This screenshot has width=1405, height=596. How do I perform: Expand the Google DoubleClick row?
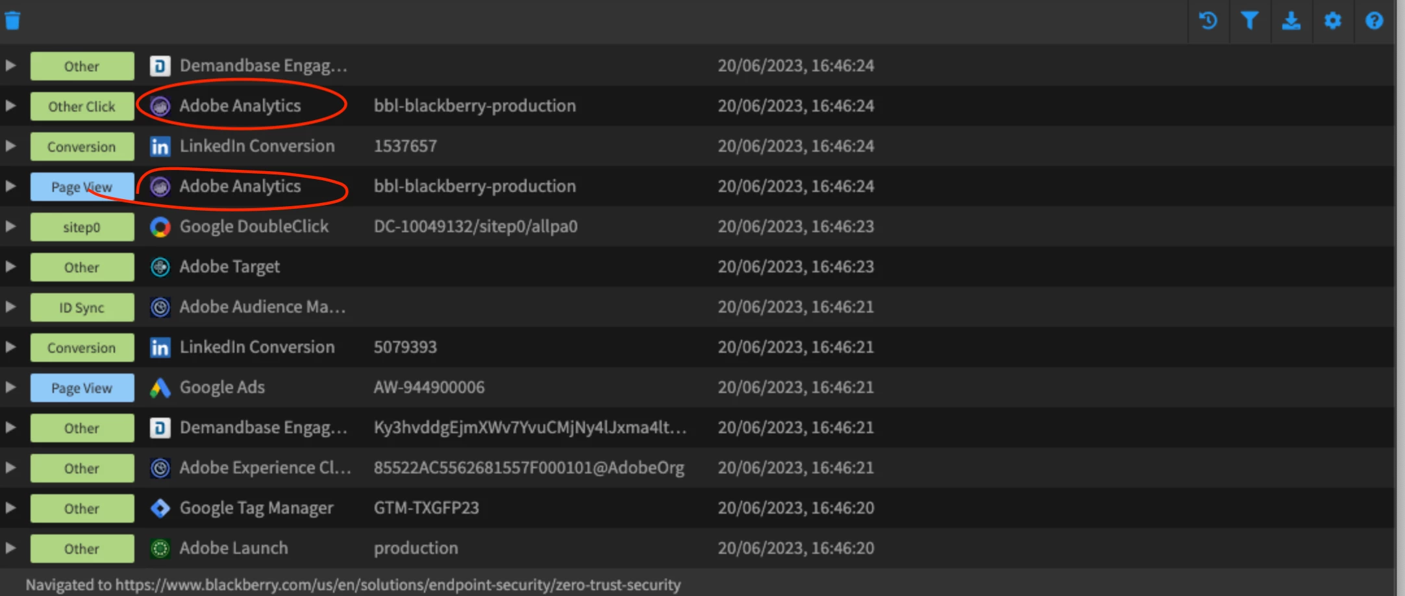click(x=10, y=226)
